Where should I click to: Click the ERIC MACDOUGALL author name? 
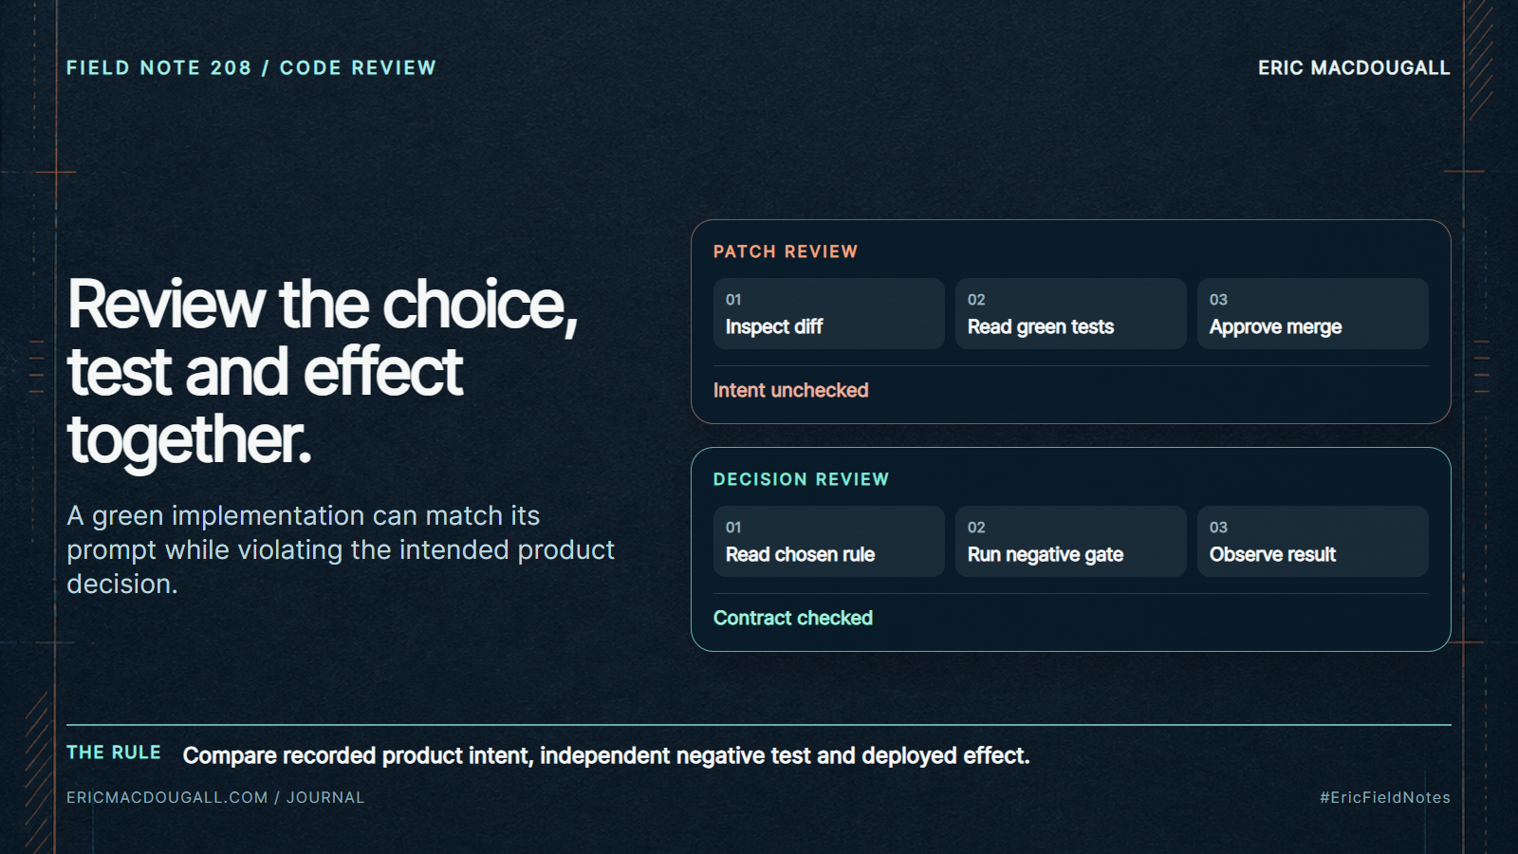[x=1354, y=68]
